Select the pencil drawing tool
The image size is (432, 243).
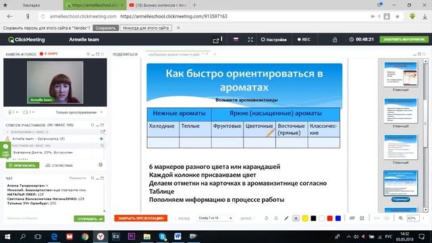[x=286, y=218]
